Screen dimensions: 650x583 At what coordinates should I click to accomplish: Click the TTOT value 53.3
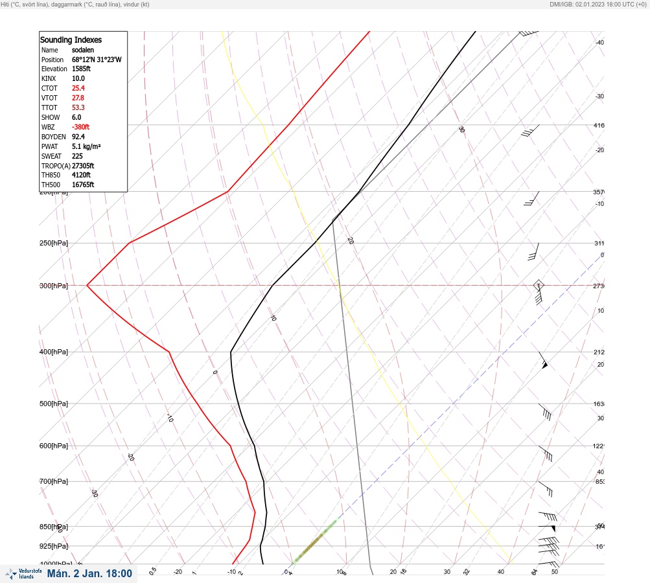point(78,108)
